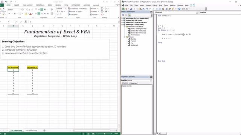The image size is (241, 135).
Task: Click View Code icon in Project panel
Action: coord(123,15)
